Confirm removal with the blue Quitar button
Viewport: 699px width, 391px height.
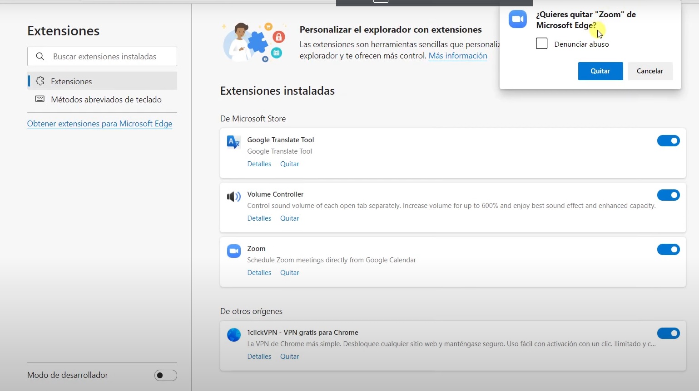[600, 71]
